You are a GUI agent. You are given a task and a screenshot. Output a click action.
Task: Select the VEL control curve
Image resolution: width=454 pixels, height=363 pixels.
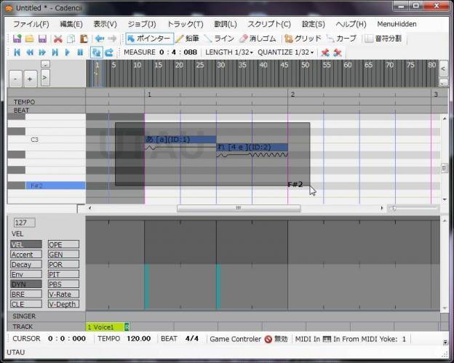click(x=26, y=244)
